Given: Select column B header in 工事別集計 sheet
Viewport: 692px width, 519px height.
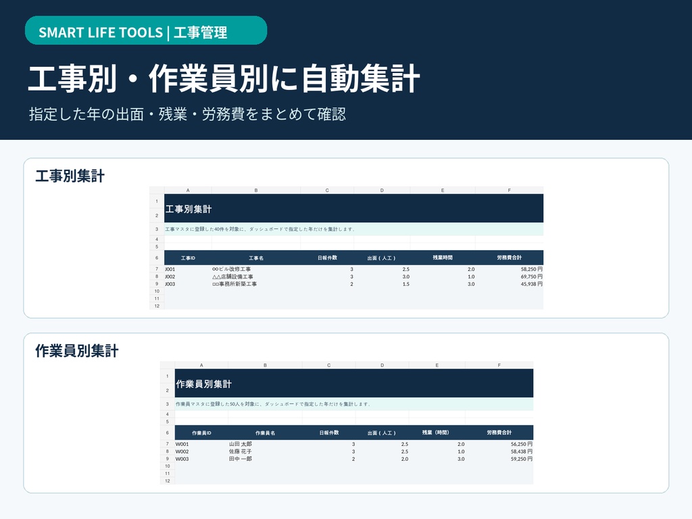Looking at the screenshot, I should pyautogui.click(x=256, y=191).
